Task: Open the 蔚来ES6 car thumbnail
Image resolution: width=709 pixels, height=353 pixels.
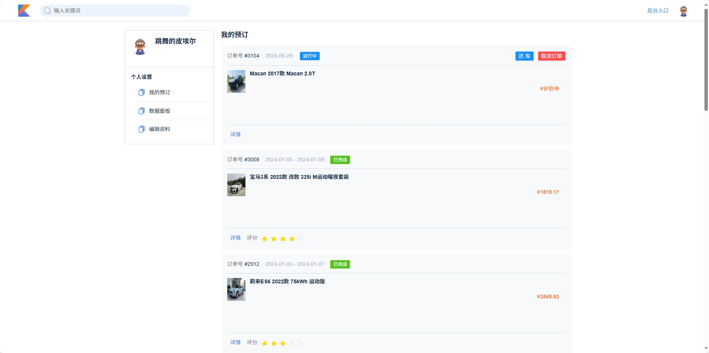Action: [236, 289]
